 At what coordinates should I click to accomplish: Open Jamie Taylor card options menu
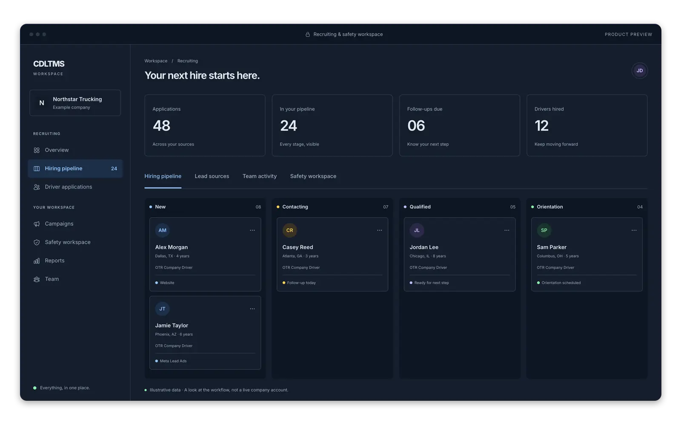point(252,309)
